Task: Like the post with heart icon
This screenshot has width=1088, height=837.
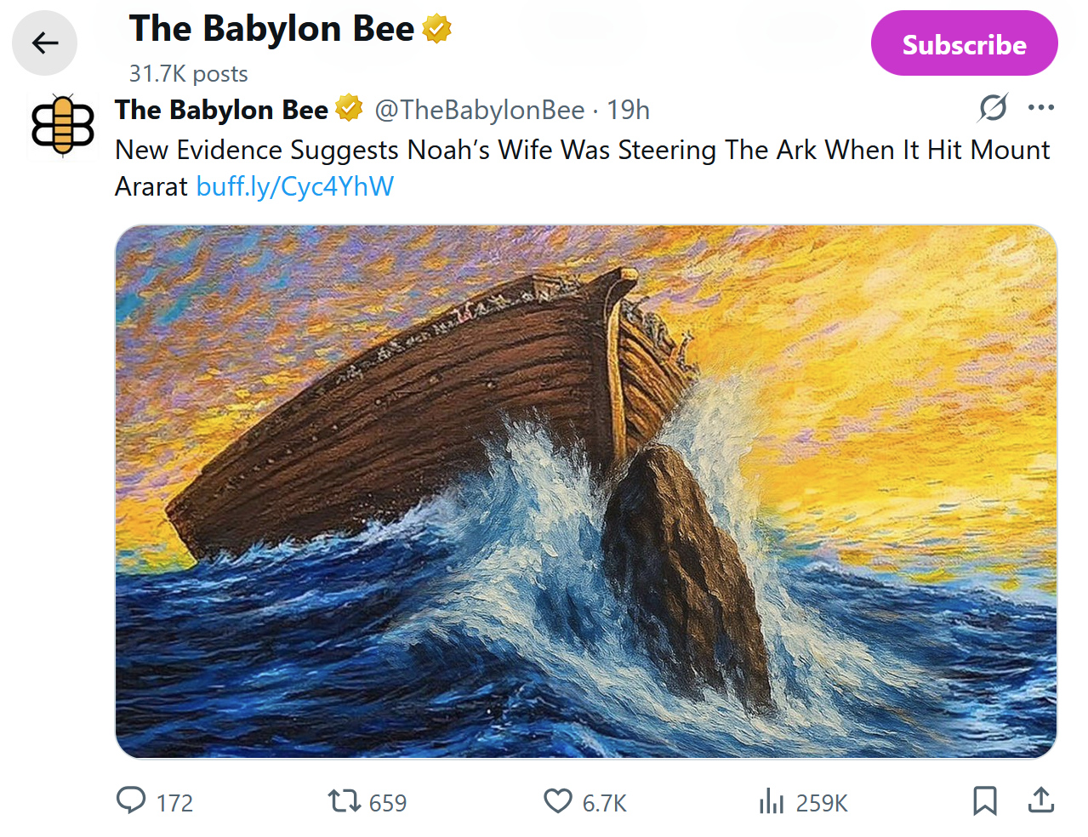Action: (558, 801)
